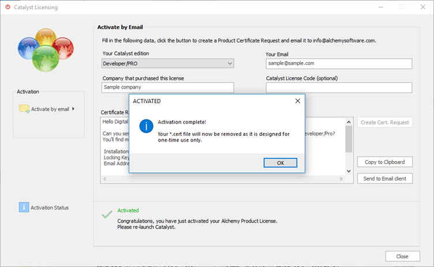
Task: Click the envelope icon beside Activate by email
Action: (24, 109)
